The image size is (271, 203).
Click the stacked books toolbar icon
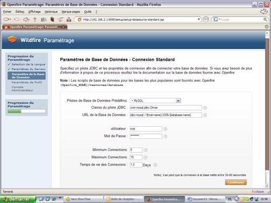pos(44,19)
